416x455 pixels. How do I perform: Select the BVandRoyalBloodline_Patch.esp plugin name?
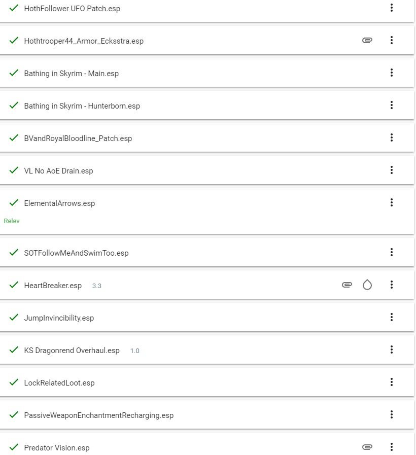78,138
